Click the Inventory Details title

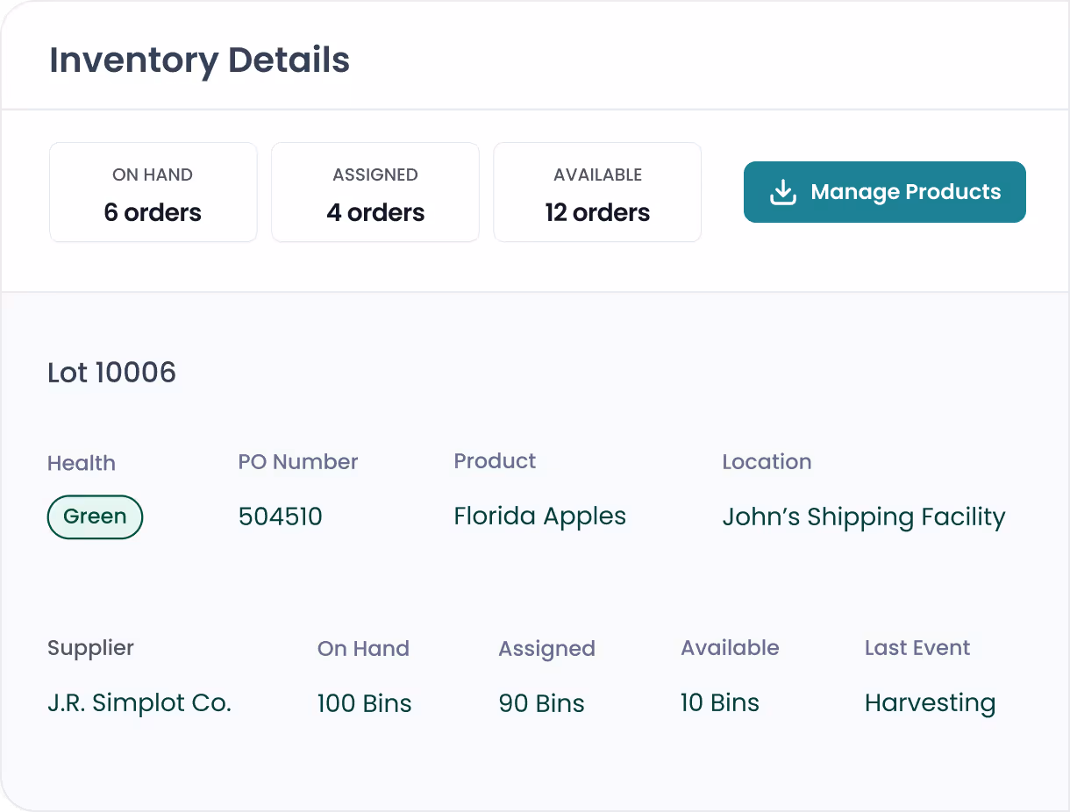click(199, 60)
